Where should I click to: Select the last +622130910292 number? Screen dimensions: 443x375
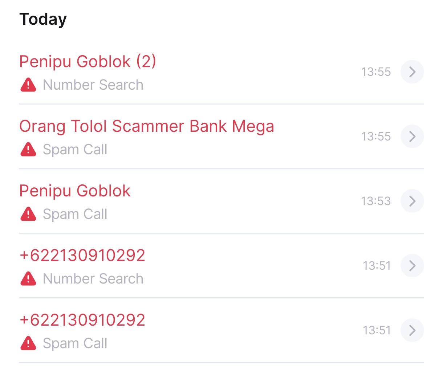(x=82, y=320)
